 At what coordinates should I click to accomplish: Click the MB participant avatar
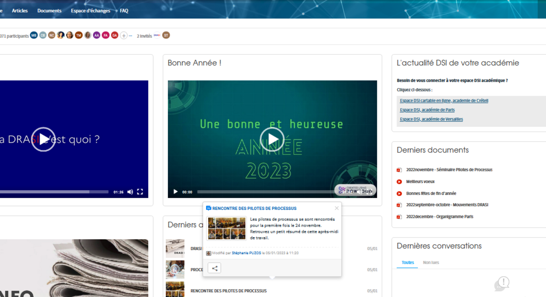[34, 35]
